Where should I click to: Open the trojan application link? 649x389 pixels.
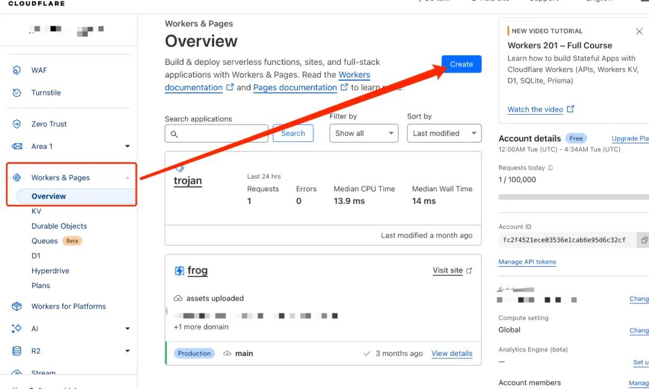[188, 180]
